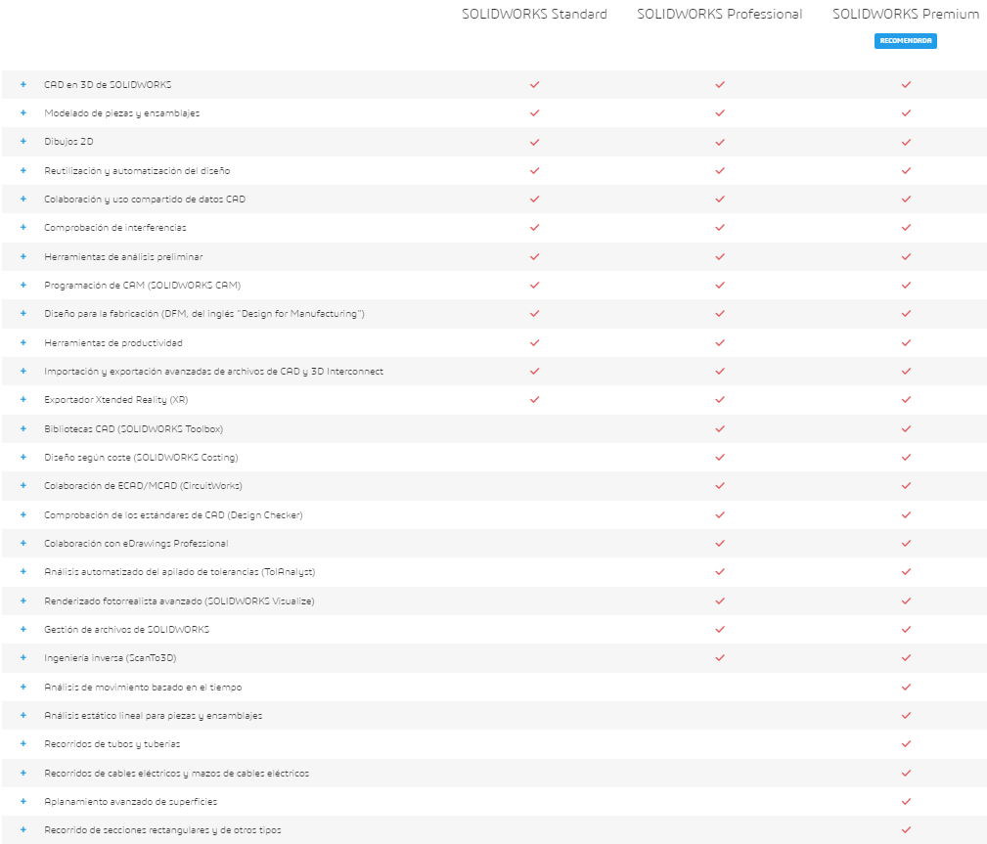Image resolution: width=987 pixels, height=844 pixels.
Task: Expand the 'Design Checker' standards row
Action: [x=23, y=514]
